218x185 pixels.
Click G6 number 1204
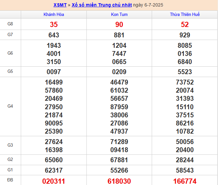pos(119,46)
